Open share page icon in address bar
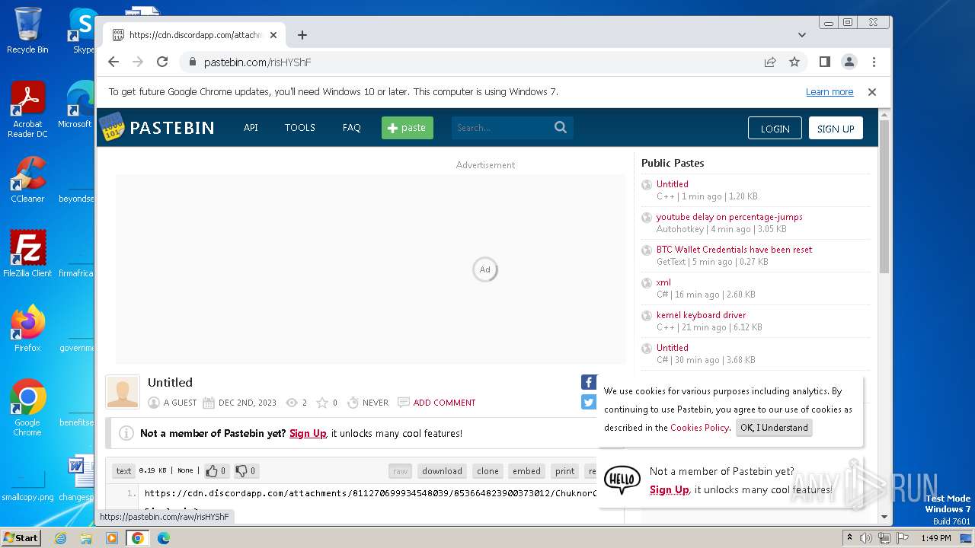975x548 pixels. (770, 62)
